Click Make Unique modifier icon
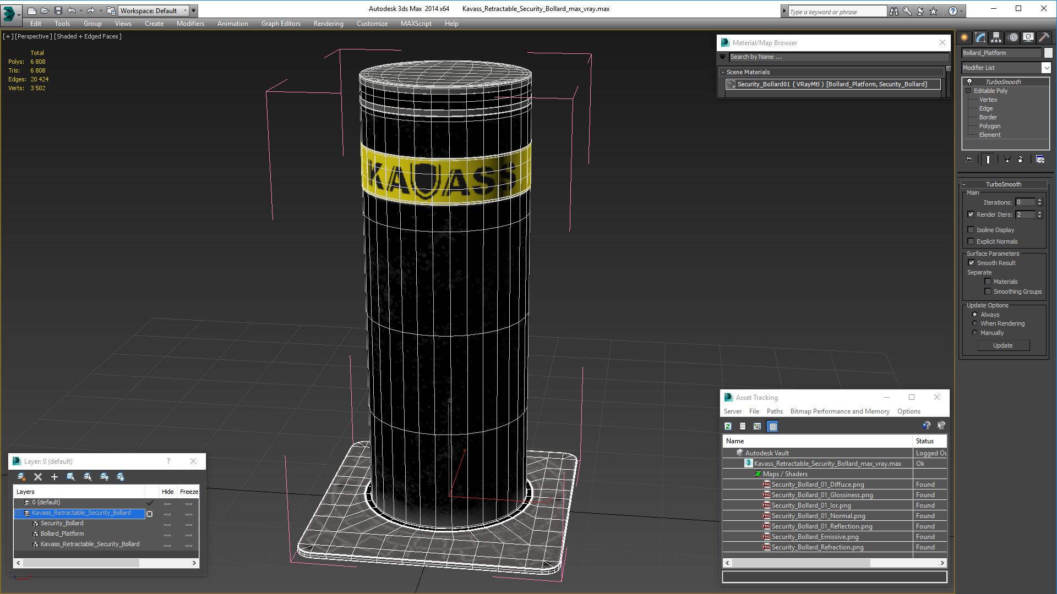This screenshot has width=1057, height=594. coord(1007,159)
